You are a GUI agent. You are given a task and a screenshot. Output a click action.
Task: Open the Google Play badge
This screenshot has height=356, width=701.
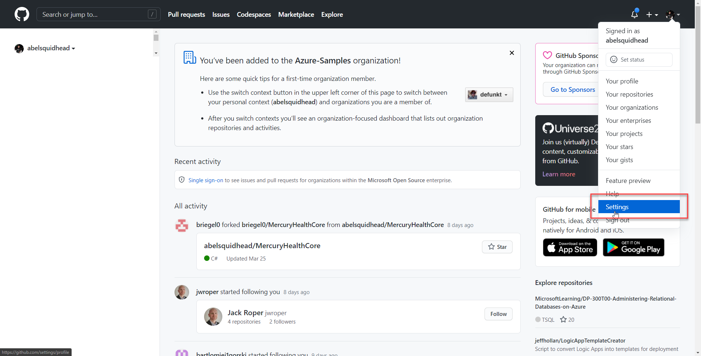pos(633,247)
